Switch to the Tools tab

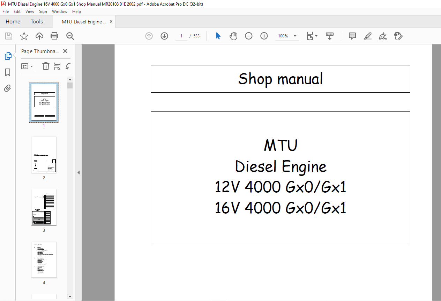click(37, 22)
